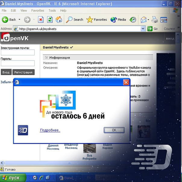This screenshot has width=182, height=182.
Task: Open Владимир Мысливец profile link
Action: [71, 146]
